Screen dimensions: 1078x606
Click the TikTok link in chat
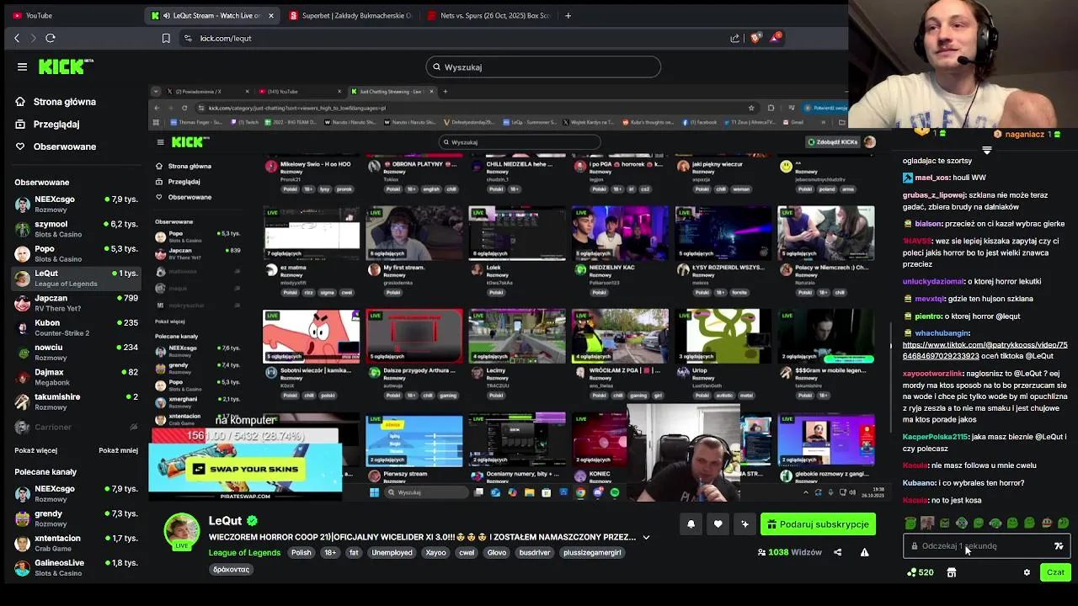point(985,350)
